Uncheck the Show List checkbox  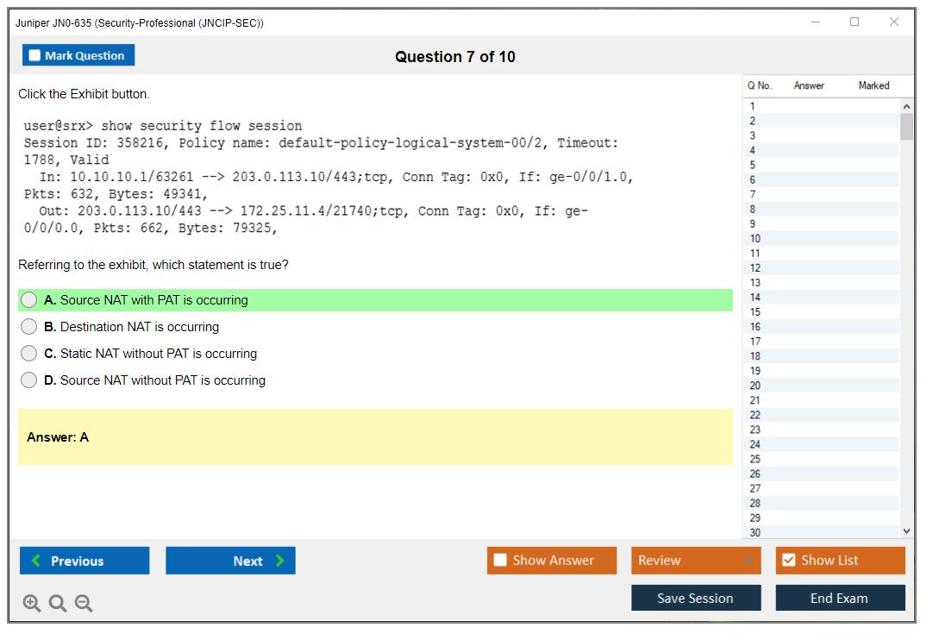click(x=788, y=561)
